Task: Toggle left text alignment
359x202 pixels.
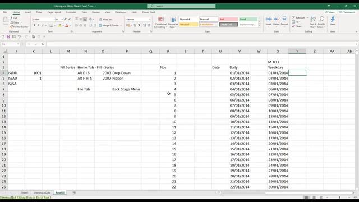Action: (76, 25)
